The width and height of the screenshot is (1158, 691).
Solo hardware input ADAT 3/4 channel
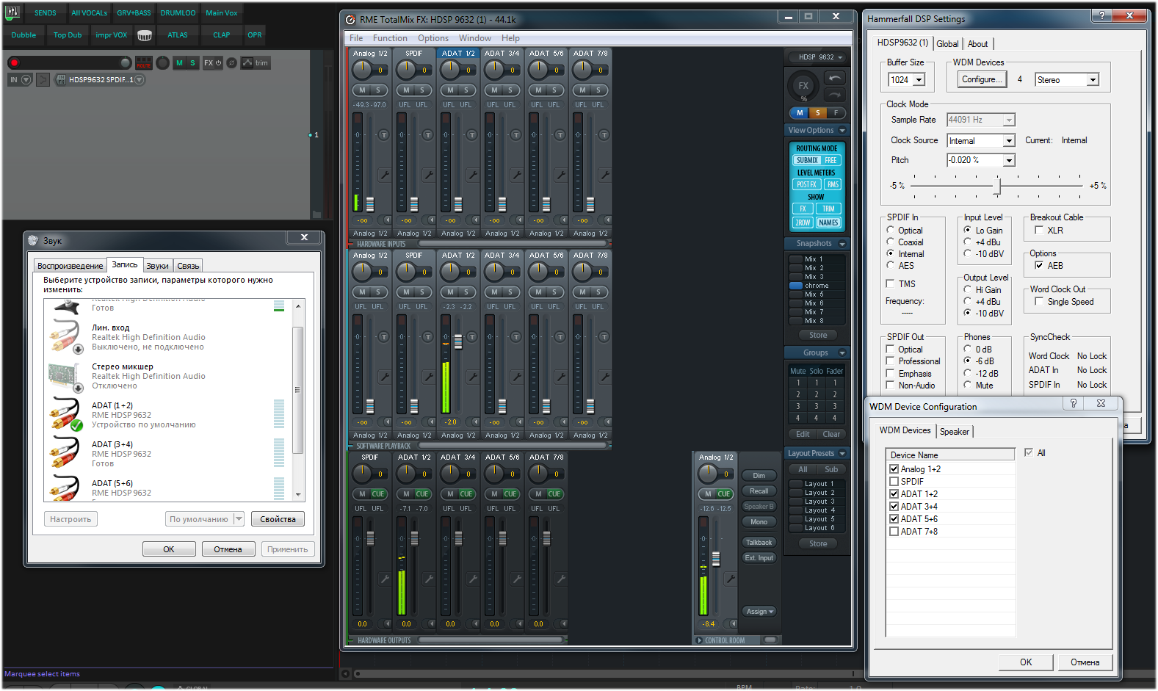click(510, 90)
